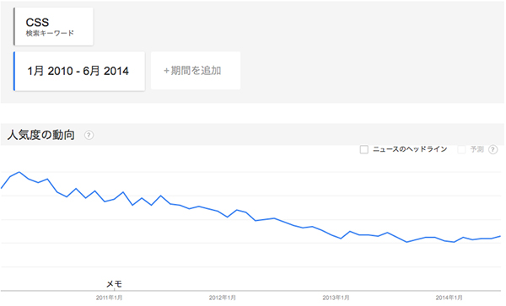Click 検索キーワード label under CSS
506x306 pixels.
tap(50, 33)
